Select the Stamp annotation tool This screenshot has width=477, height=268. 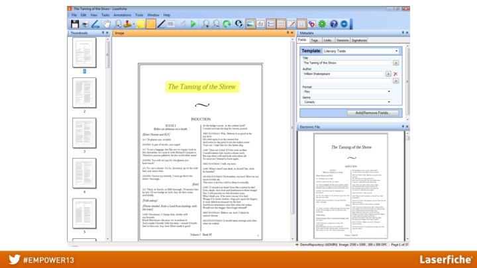[x=128, y=24]
